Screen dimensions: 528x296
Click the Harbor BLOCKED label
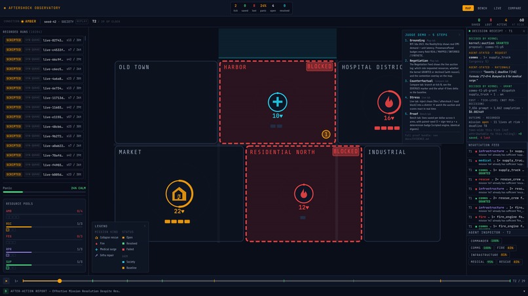tap(319, 66)
